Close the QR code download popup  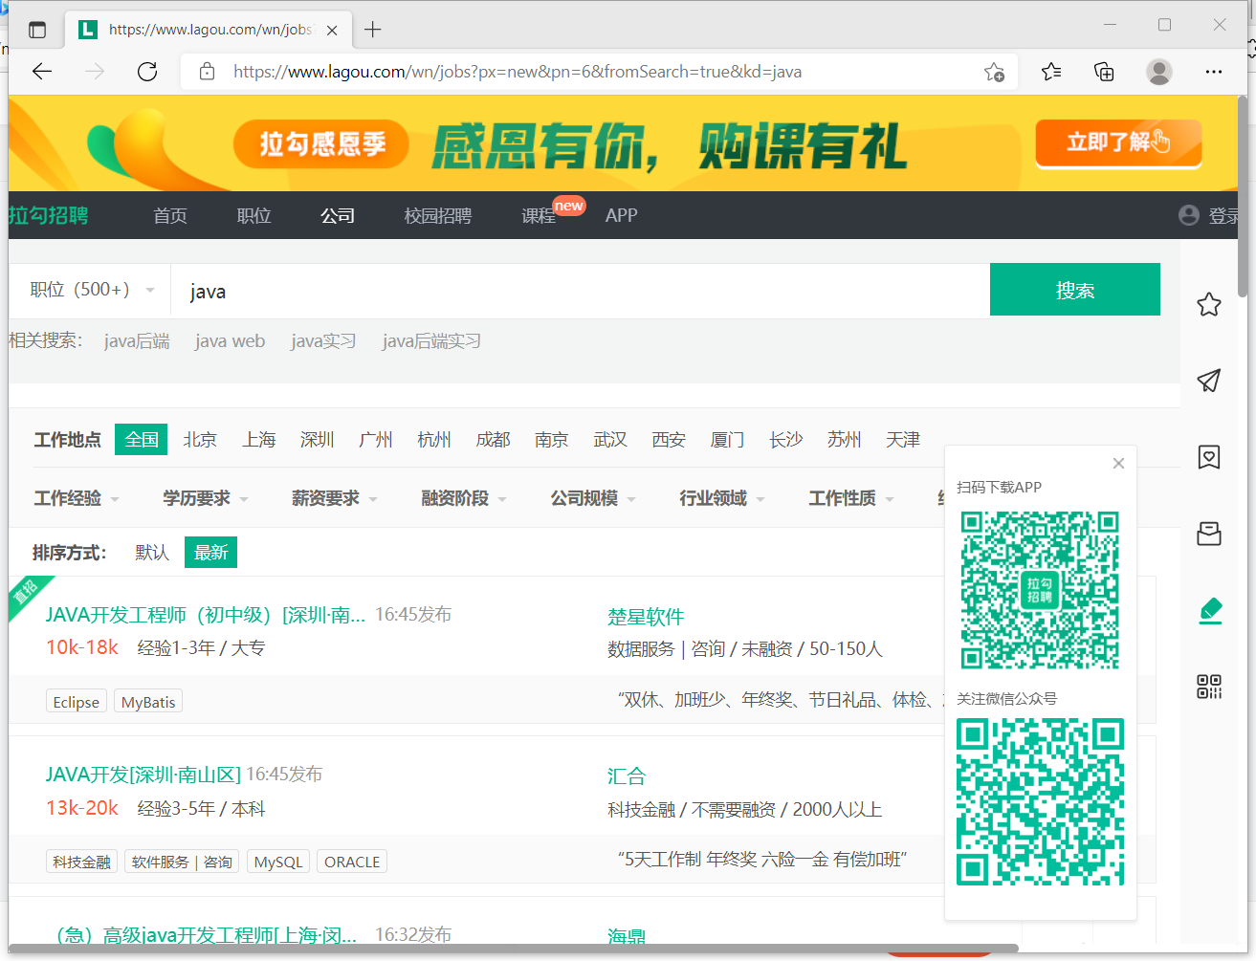click(x=1118, y=464)
